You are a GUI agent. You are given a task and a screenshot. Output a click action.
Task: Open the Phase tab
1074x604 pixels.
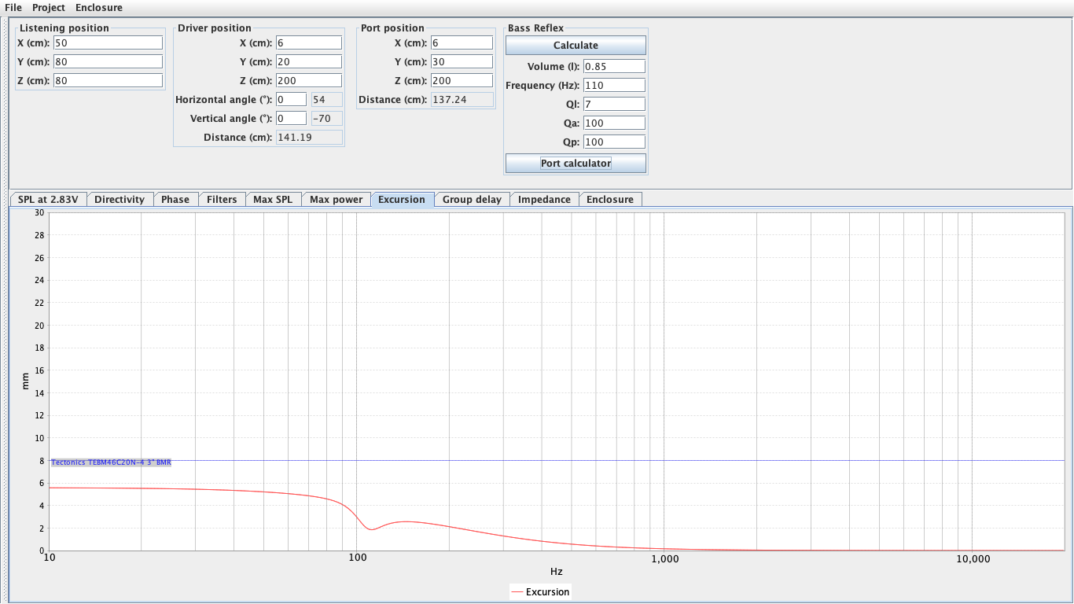(175, 199)
